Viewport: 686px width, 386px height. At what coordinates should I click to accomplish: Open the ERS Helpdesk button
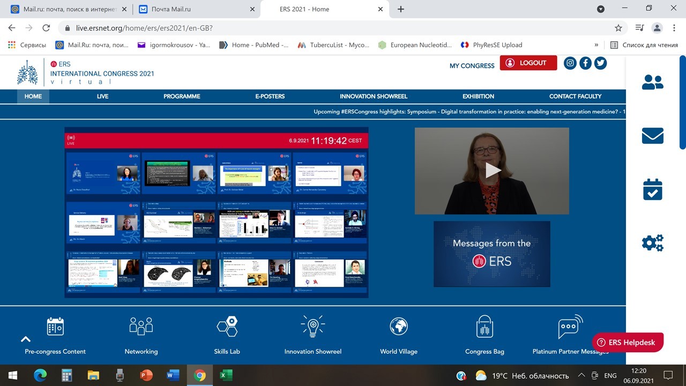(628, 343)
